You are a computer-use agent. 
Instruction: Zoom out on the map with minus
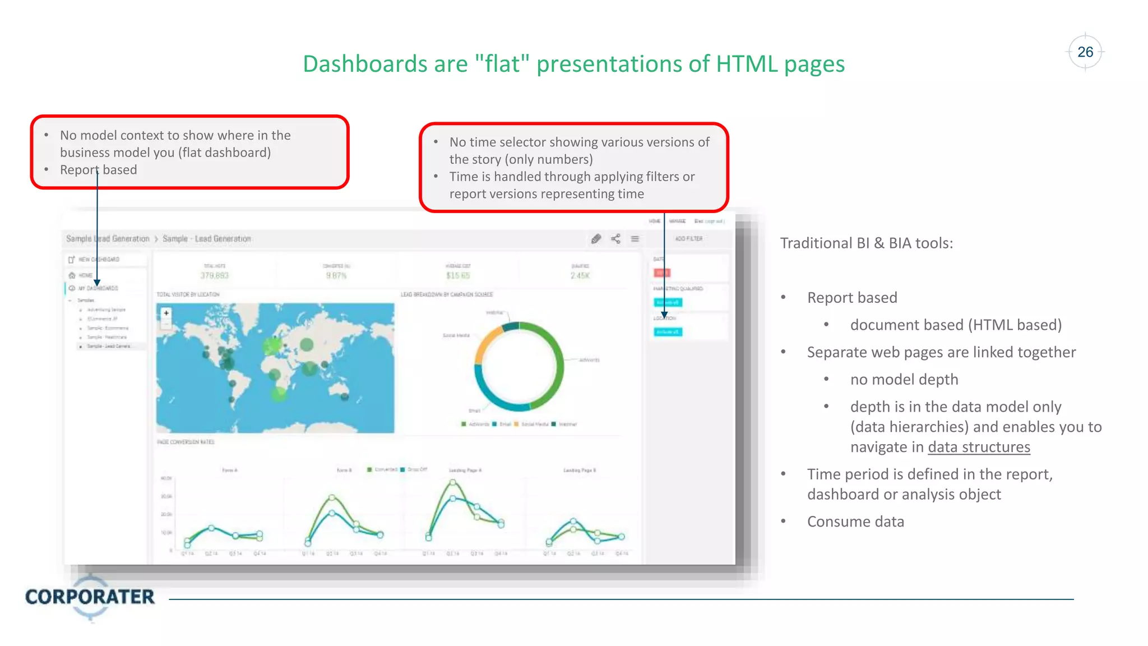pyautogui.click(x=166, y=324)
